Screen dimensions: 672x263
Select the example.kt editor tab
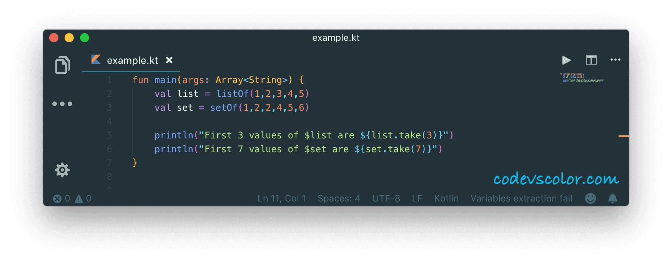click(131, 60)
